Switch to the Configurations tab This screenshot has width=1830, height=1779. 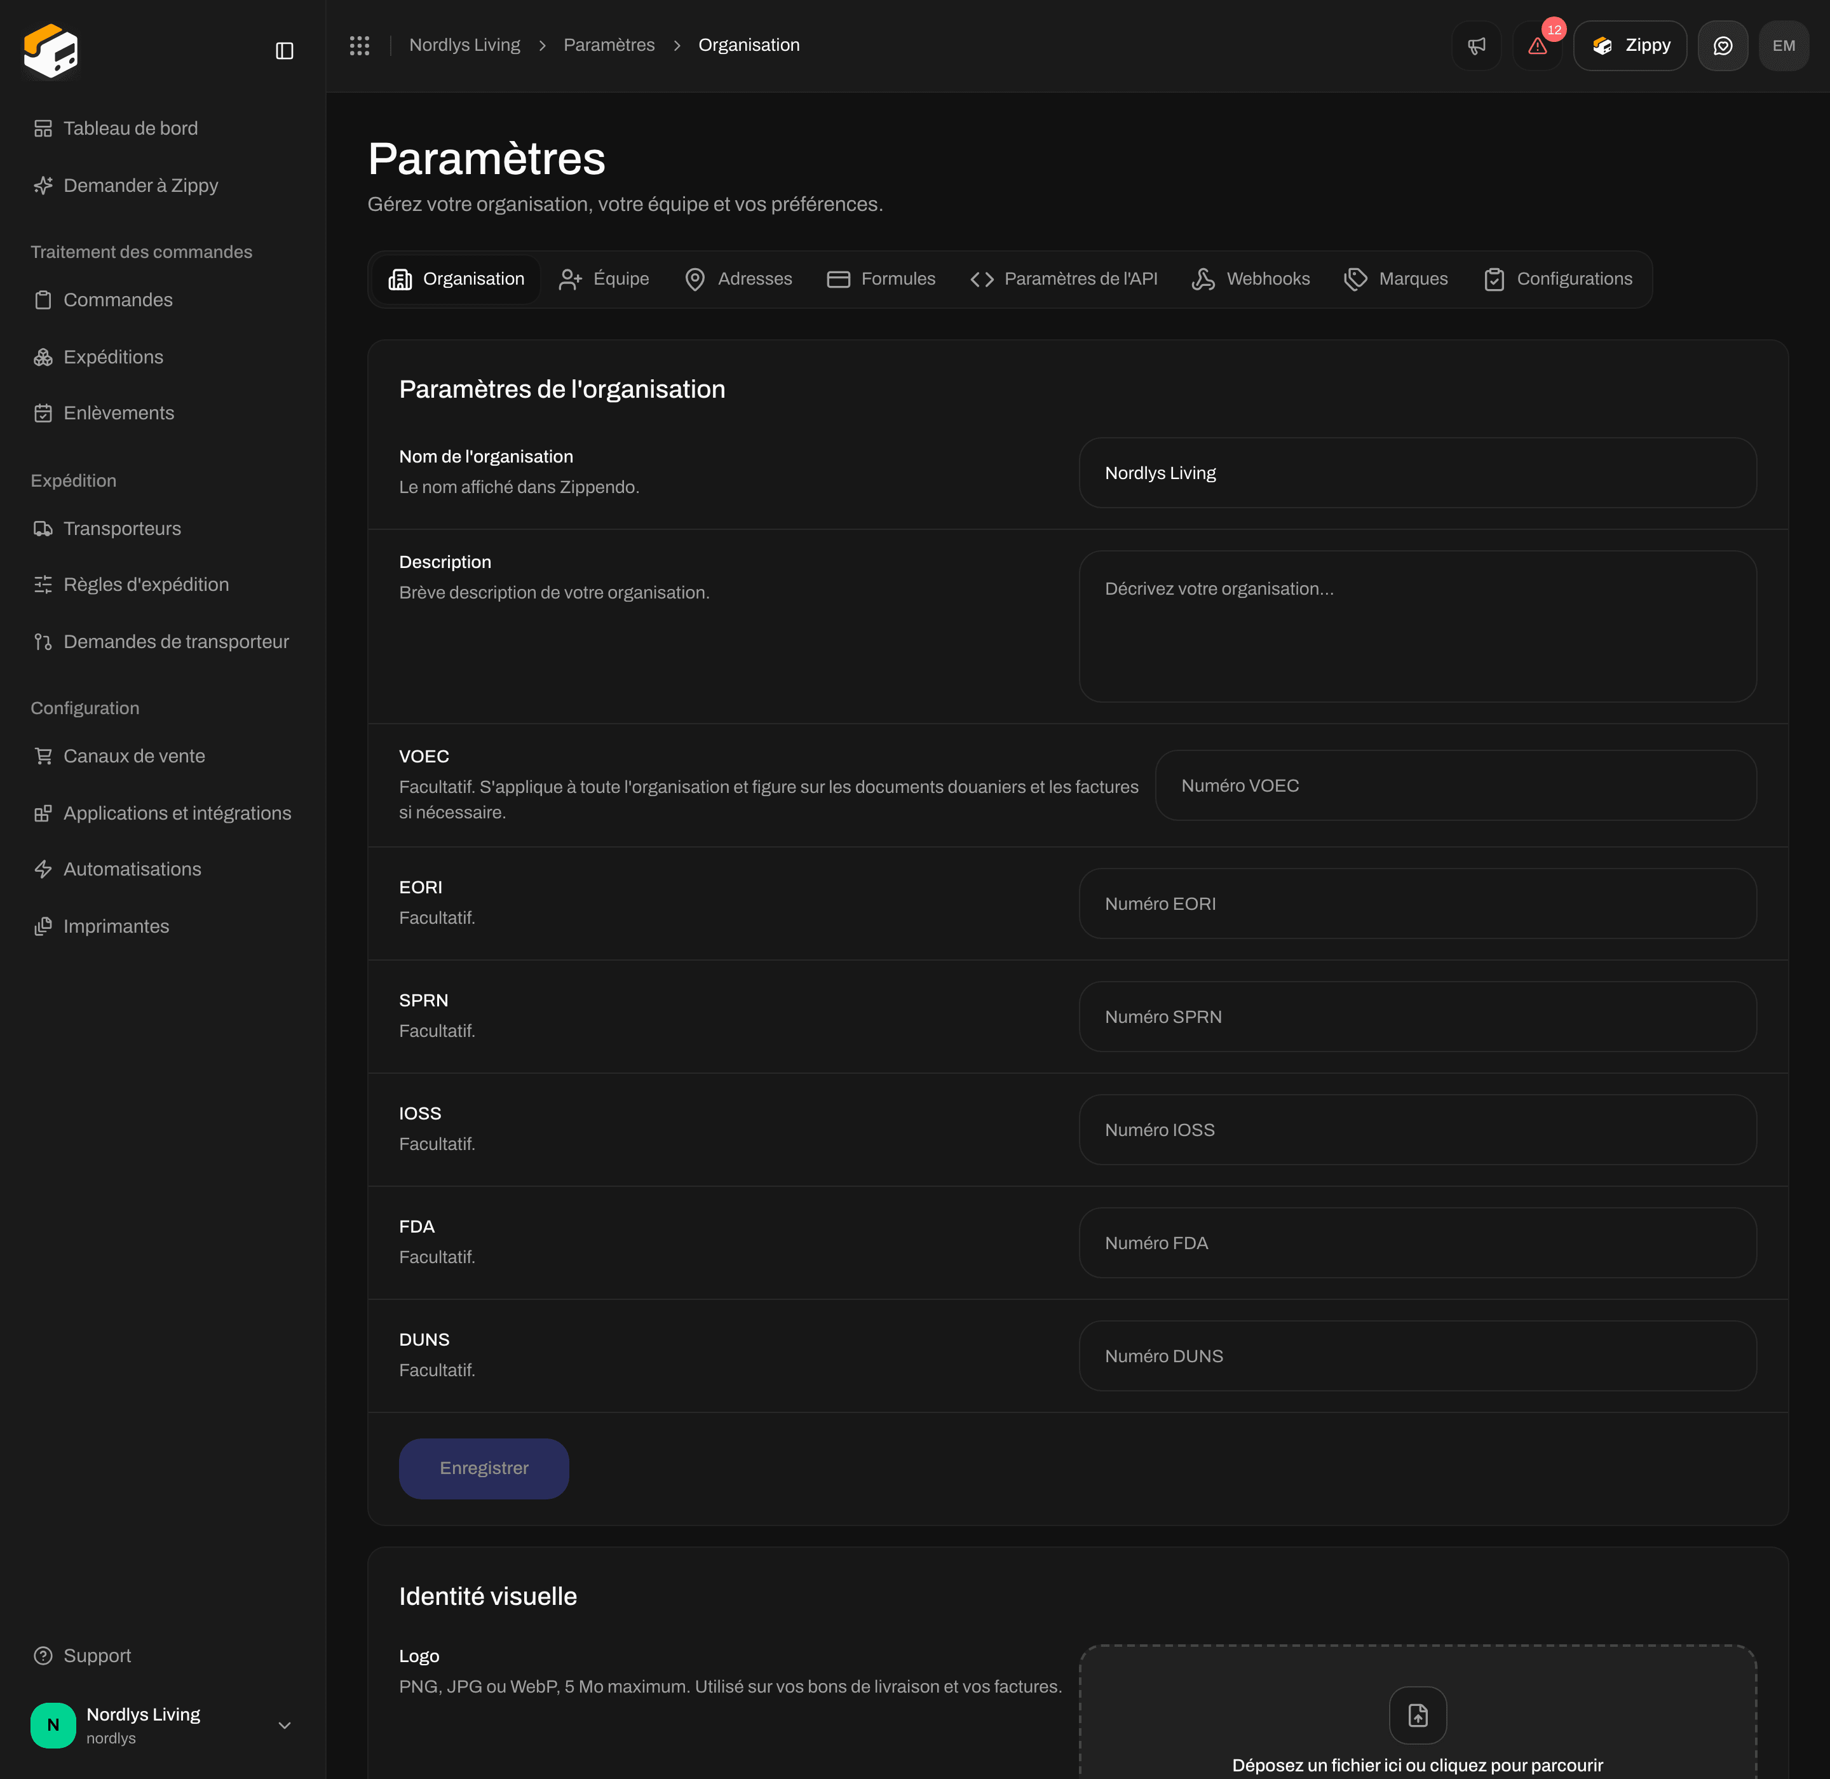(1558, 280)
